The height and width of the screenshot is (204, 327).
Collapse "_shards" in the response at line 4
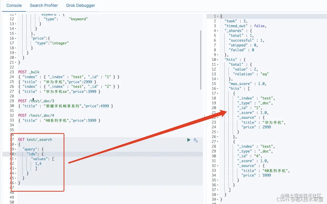[x=218, y=31]
